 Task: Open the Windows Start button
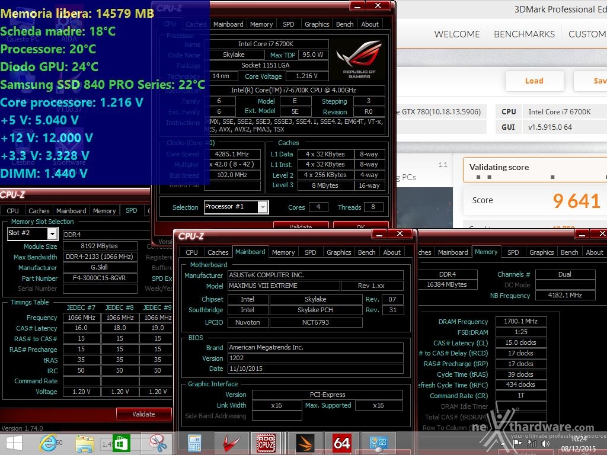(x=14, y=443)
